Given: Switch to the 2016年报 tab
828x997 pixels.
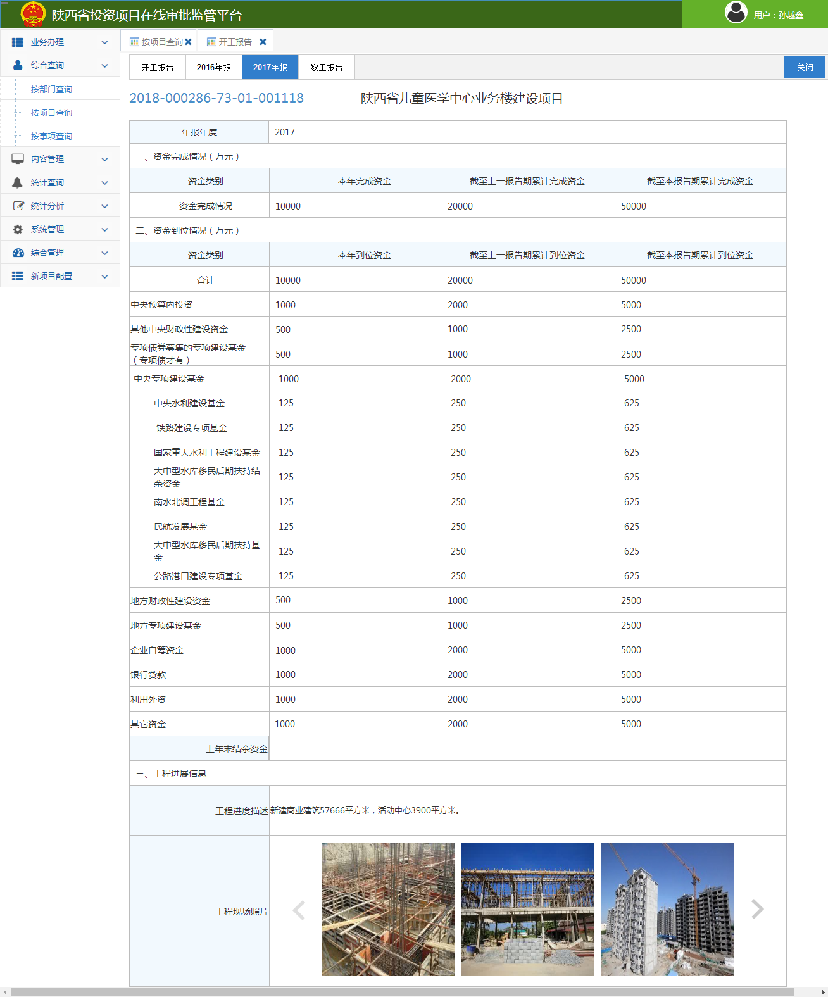Looking at the screenshot, I should [x=214, y=67].
